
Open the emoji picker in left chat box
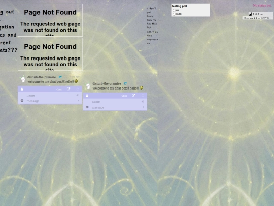(22, 101)
